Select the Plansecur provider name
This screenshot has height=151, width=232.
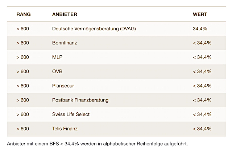63,86
